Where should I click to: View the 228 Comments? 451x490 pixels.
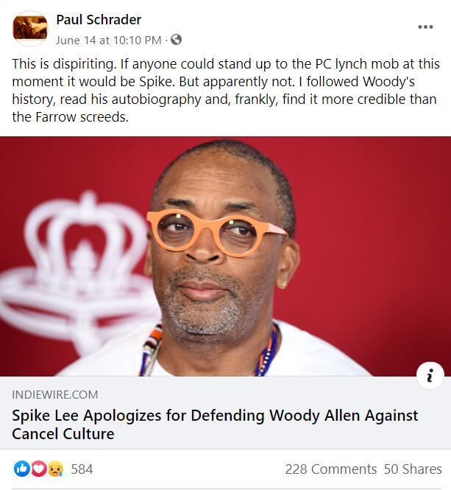tap(331, 469)
